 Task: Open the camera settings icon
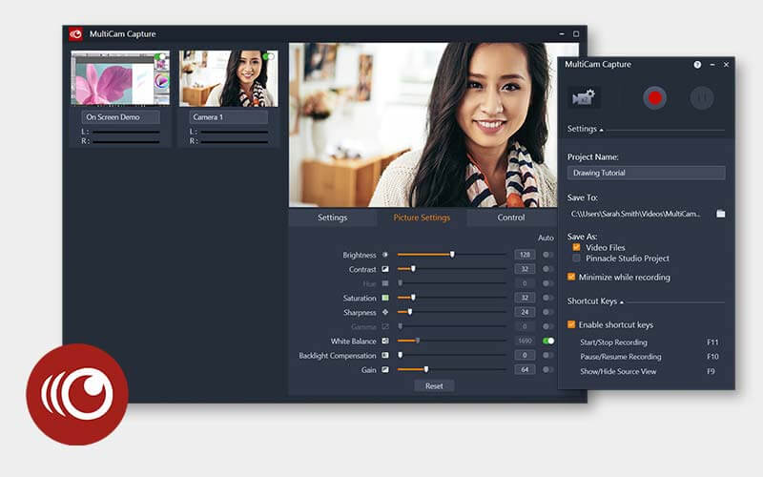pyautogui.click(x=583, y=96)
